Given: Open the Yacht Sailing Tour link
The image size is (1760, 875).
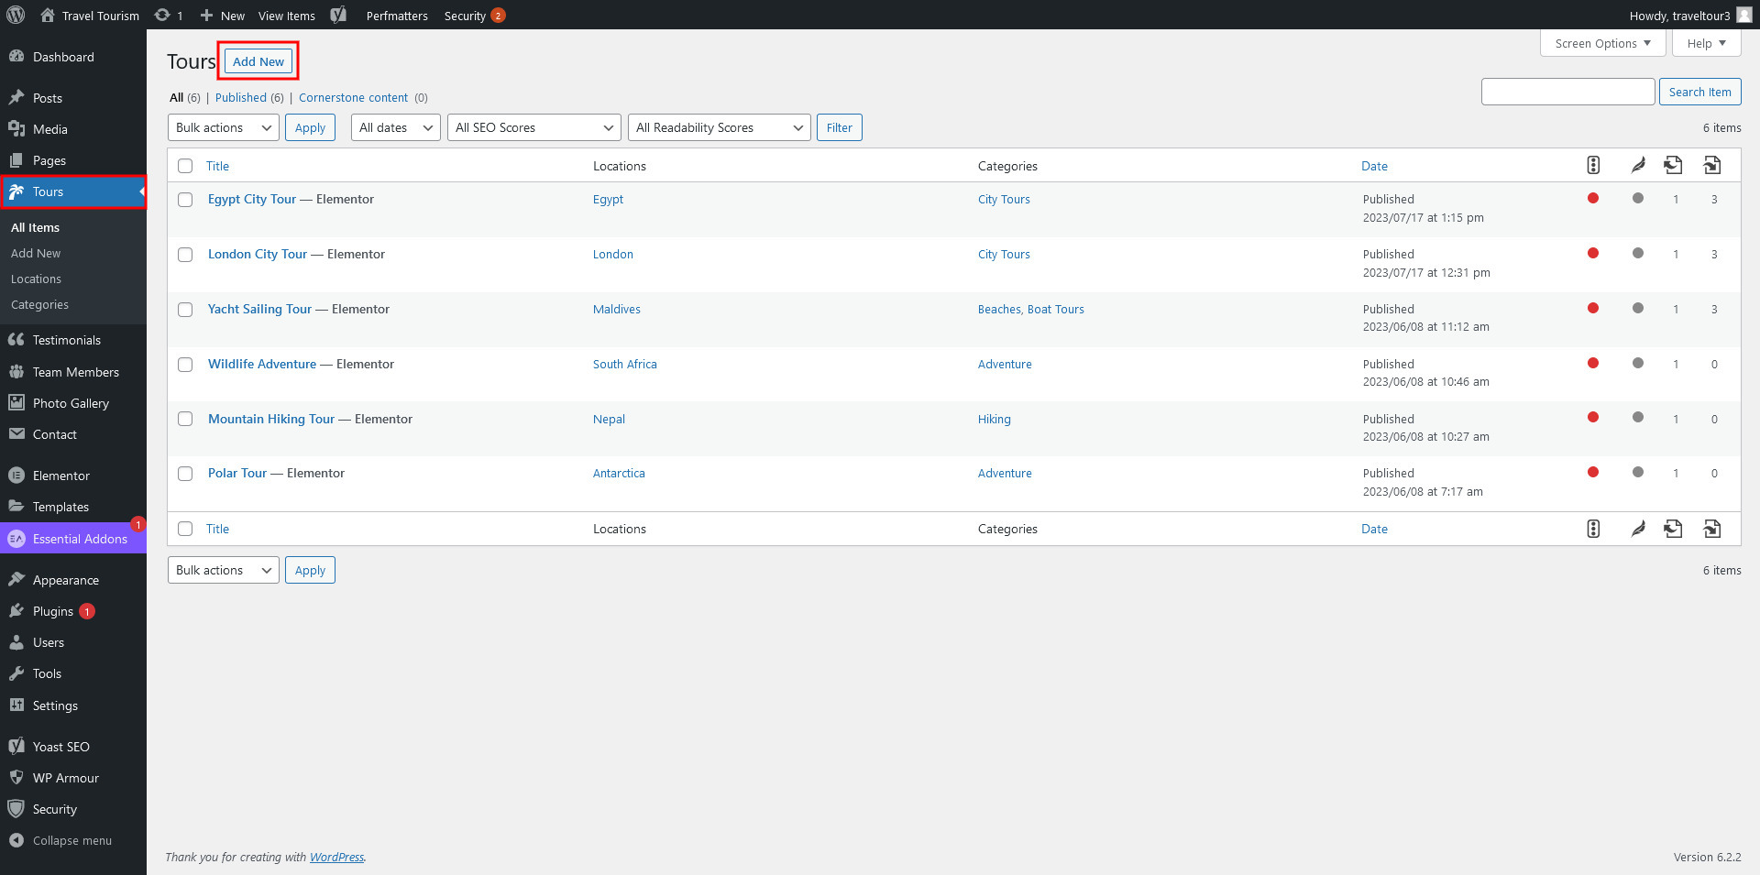Looking at the screenshot, I should click(259, 309).
